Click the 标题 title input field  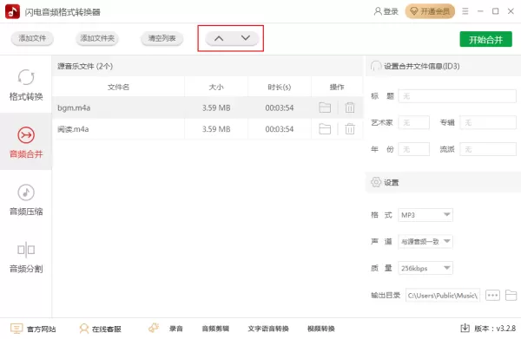coord(458,96)
